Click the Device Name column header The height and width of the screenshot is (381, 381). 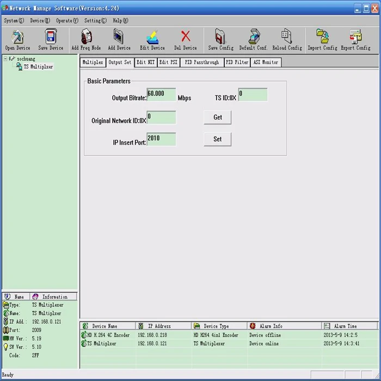tap(108, 326)
